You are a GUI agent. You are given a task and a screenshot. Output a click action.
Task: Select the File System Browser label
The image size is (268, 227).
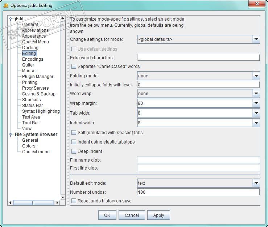(x=36, y=134)
